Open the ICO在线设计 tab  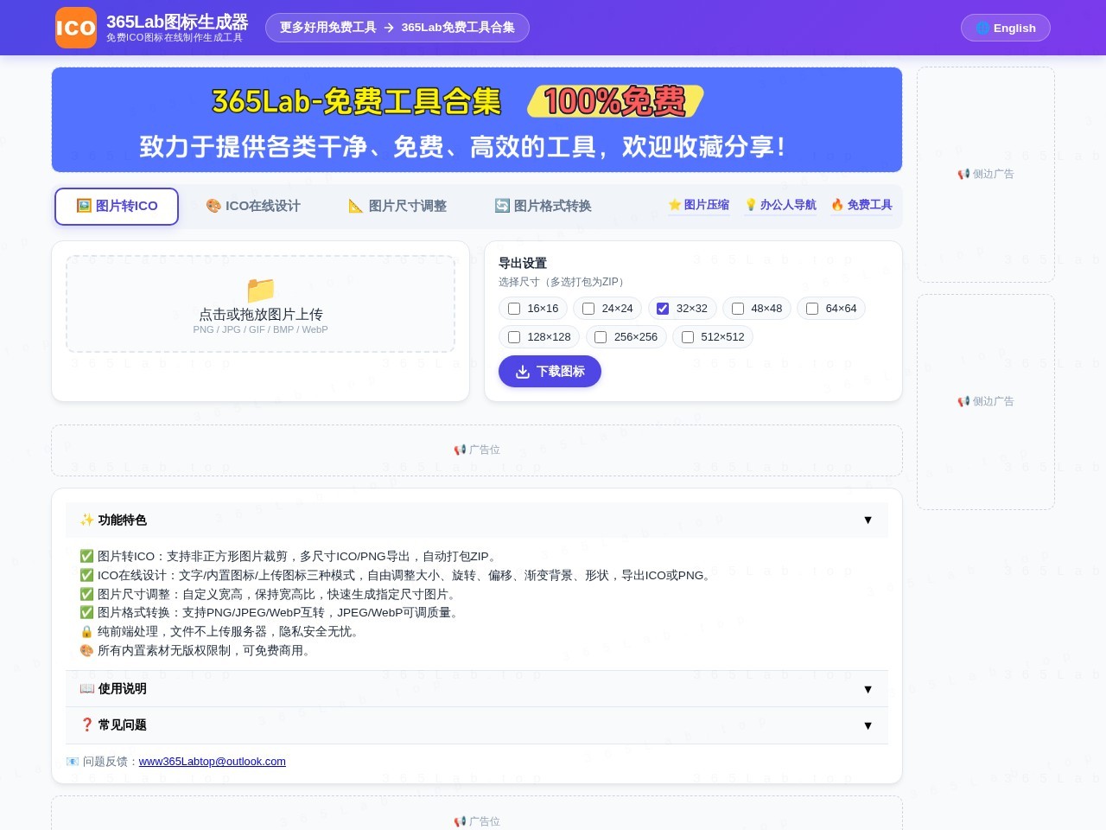pyautogui.click(x=253, y=207)
